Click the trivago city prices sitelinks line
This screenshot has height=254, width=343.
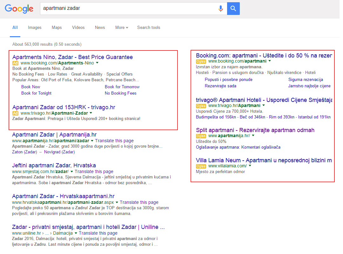point(263,117)
